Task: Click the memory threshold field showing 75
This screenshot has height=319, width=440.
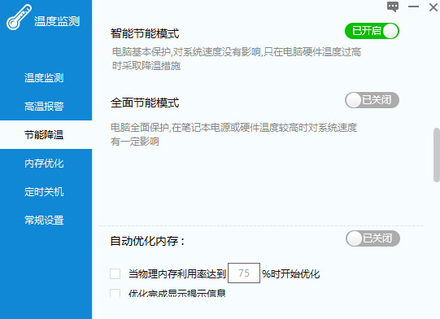Action: [244, 273]
